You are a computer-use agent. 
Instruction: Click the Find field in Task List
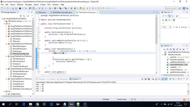coord(166,27)
